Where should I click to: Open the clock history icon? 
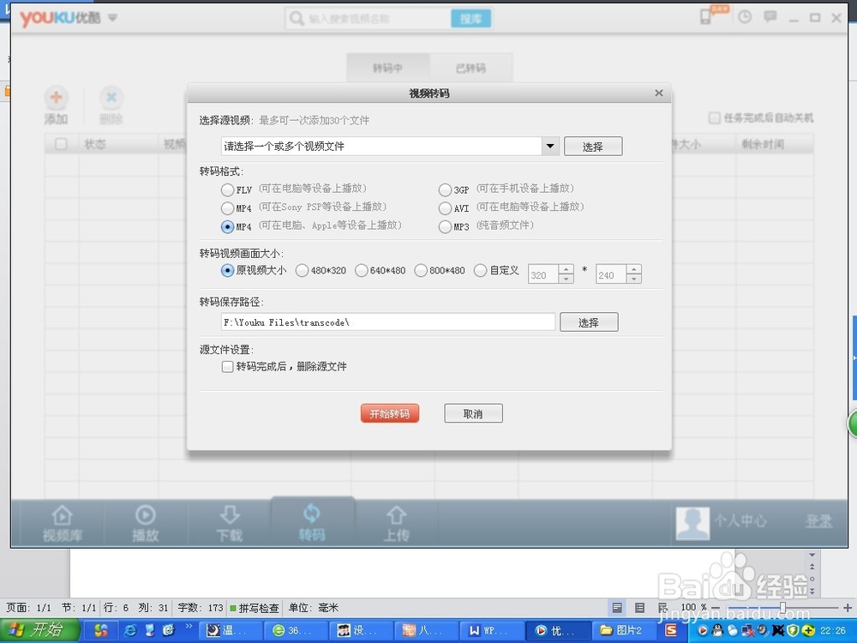(x=745, y=17)
